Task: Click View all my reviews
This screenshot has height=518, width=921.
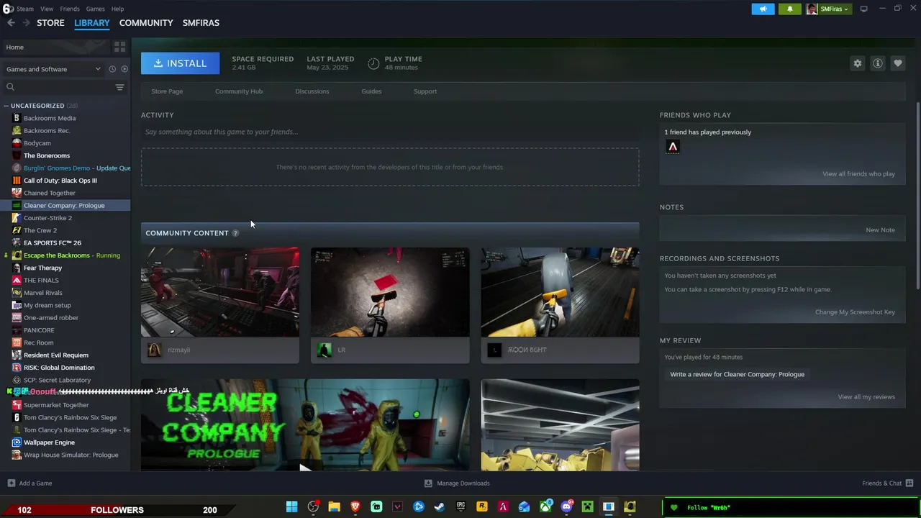Action: click(x=866, y=397)
